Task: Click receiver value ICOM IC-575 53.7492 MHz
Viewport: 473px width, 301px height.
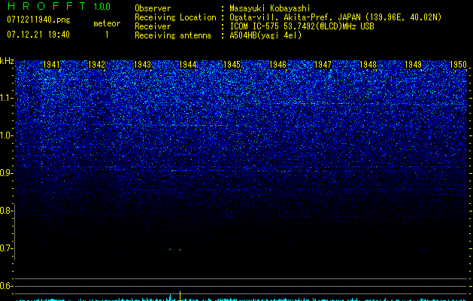Action: pos(302,26)
